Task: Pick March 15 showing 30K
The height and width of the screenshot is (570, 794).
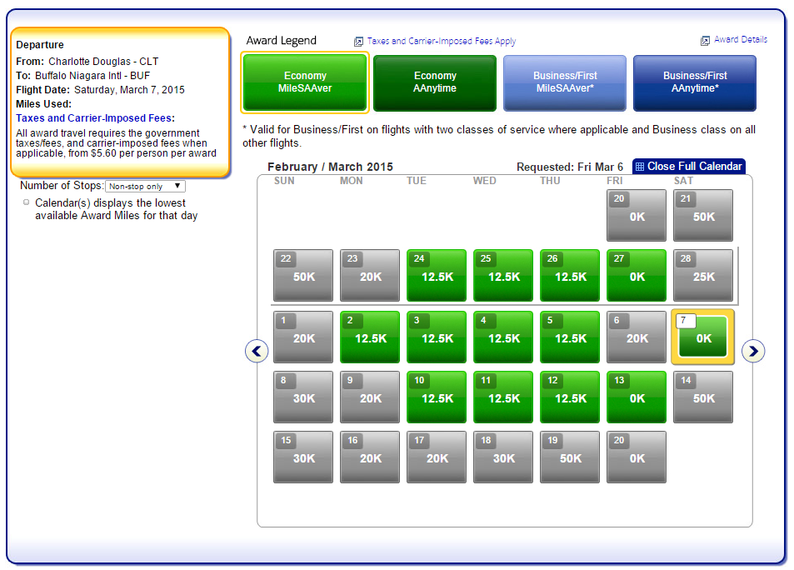Action: tap(303, 457)
